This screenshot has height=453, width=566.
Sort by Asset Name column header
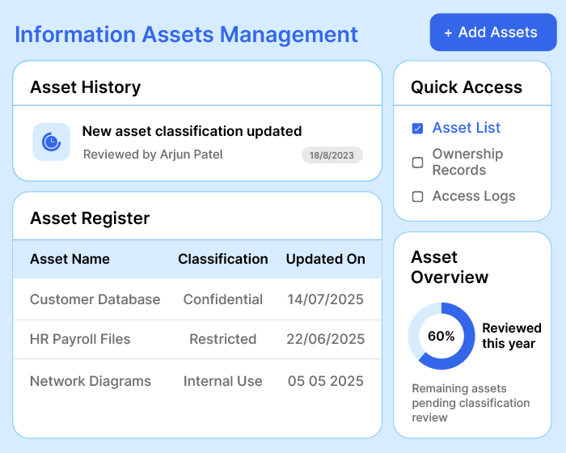click(x=70, y=260)
